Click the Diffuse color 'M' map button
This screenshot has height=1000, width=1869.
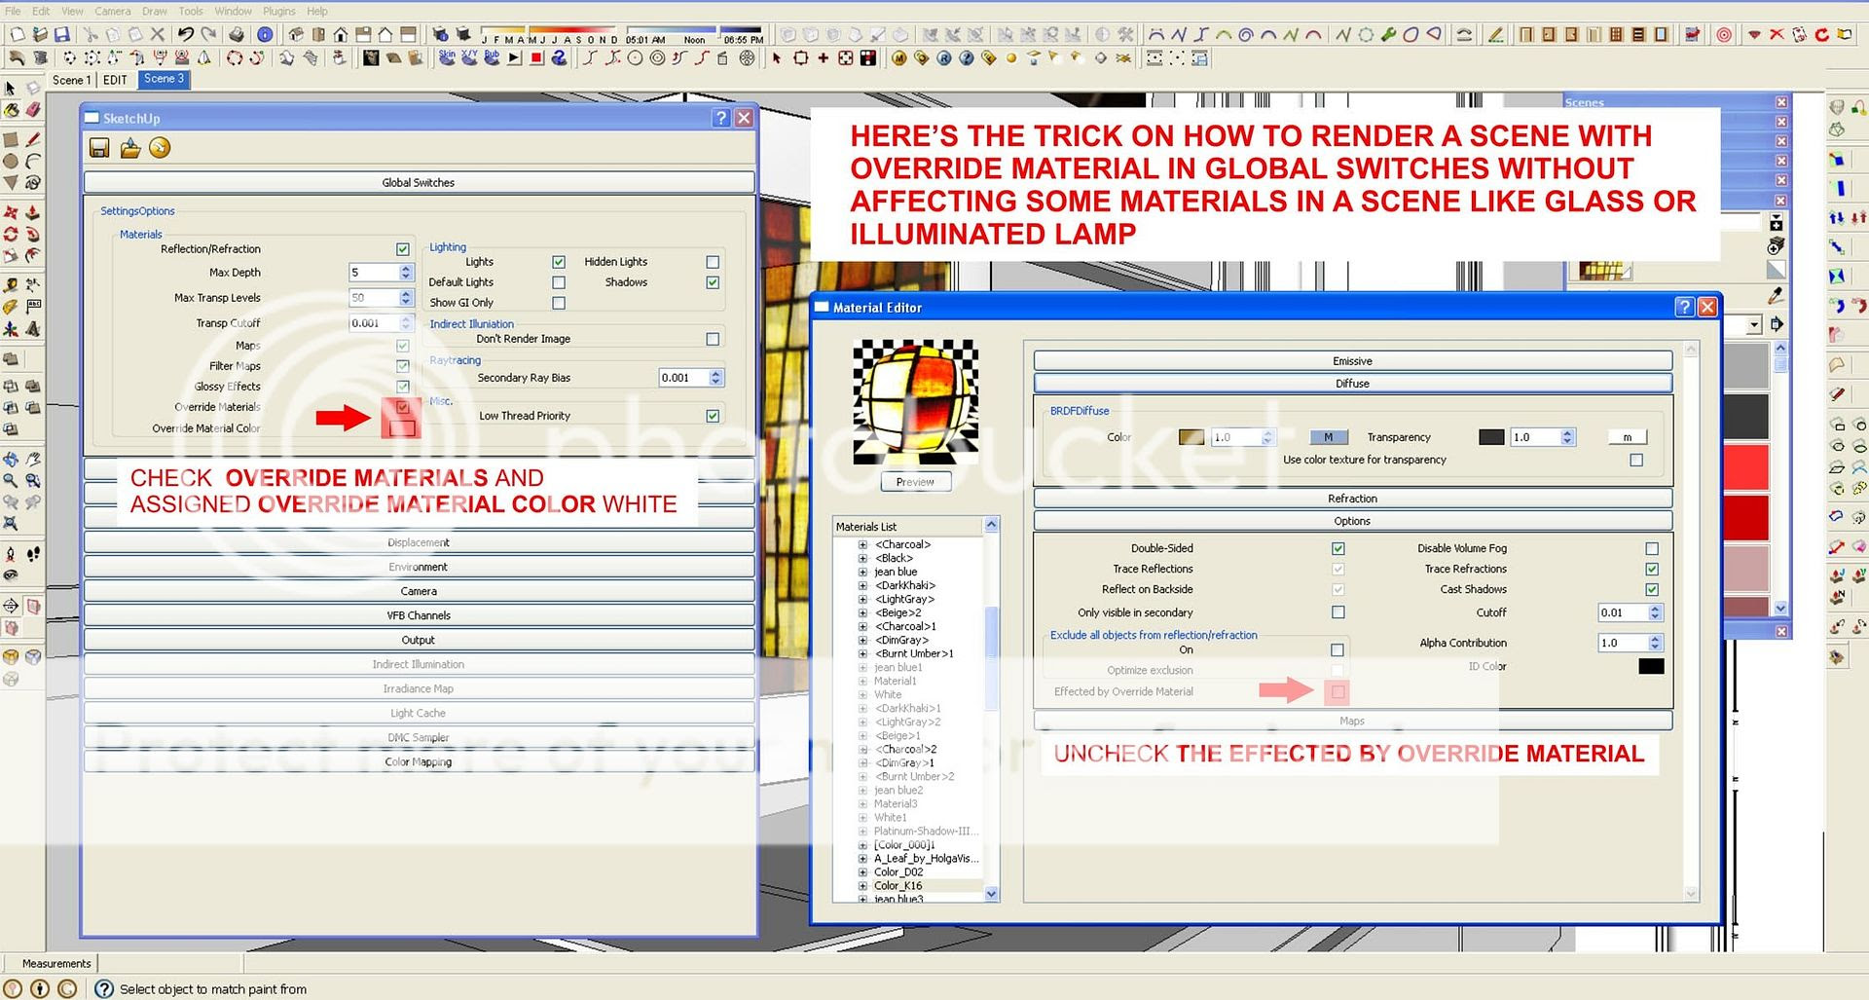click(1328, 437)
